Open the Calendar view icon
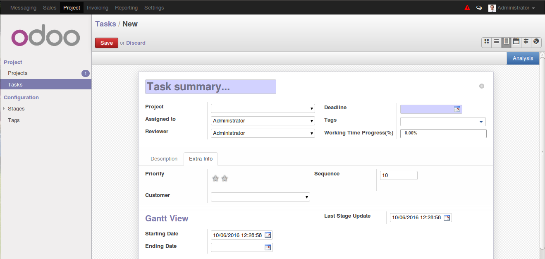 [516, 42]
